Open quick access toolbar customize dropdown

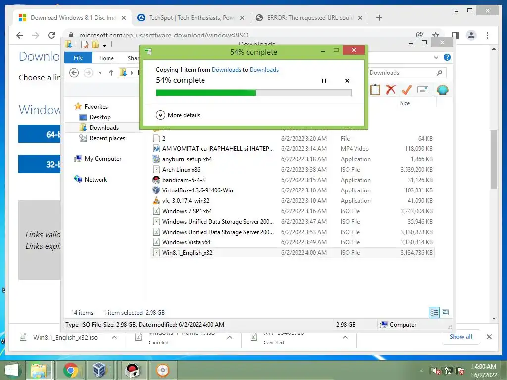point(105,45)
